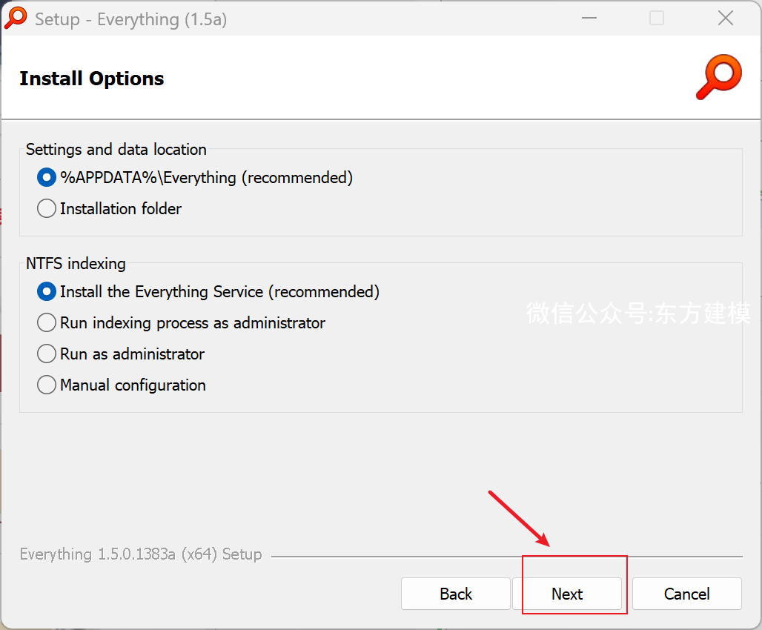The width and height of the screenshot is (762, 630).
Task: Click the Next button
Action: coord(567,594)
